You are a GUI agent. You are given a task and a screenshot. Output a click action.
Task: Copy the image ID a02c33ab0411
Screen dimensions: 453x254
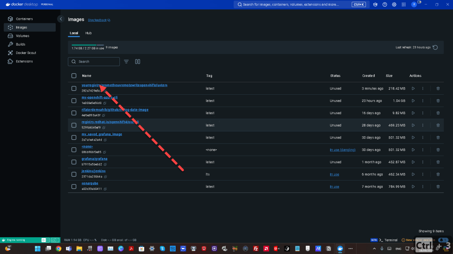click(105, 189)
